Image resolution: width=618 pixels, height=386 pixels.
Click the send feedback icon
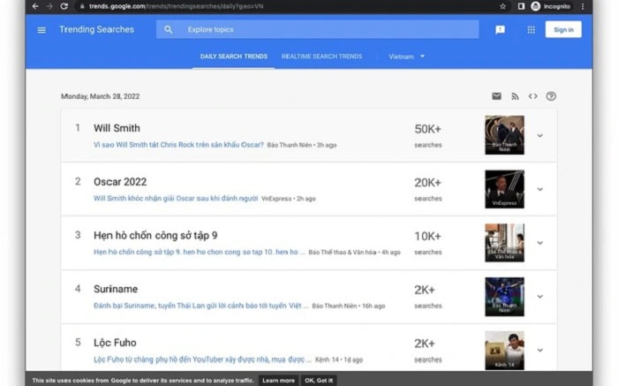(x=500, y=30)
